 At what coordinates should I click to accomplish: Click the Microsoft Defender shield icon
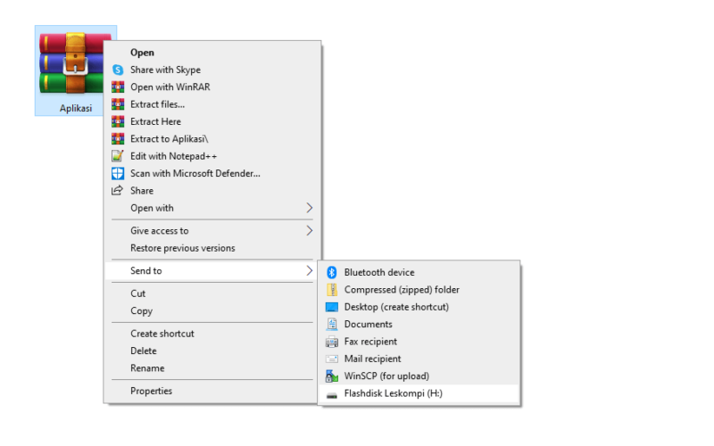tap(118, 173)
